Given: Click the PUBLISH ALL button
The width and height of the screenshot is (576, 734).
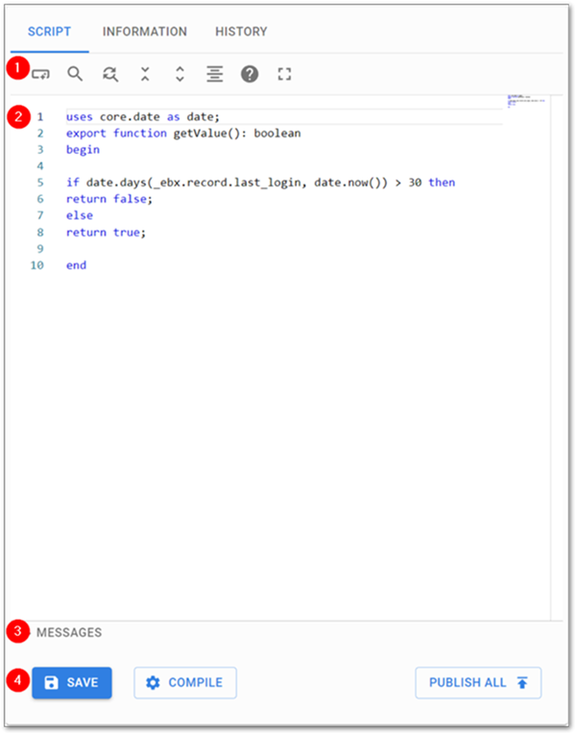Looking at the screenshot, I should [x=478, y=682].
